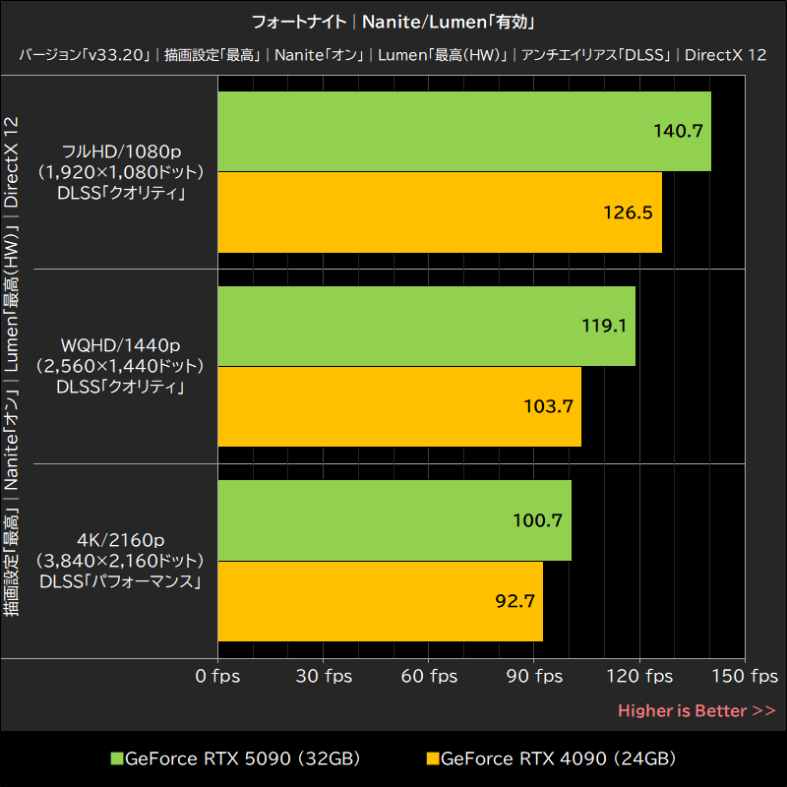The width and height of the screenshot is (787, 787).
Task: Select the 126.5 fps orange bar
Action: 440,212
